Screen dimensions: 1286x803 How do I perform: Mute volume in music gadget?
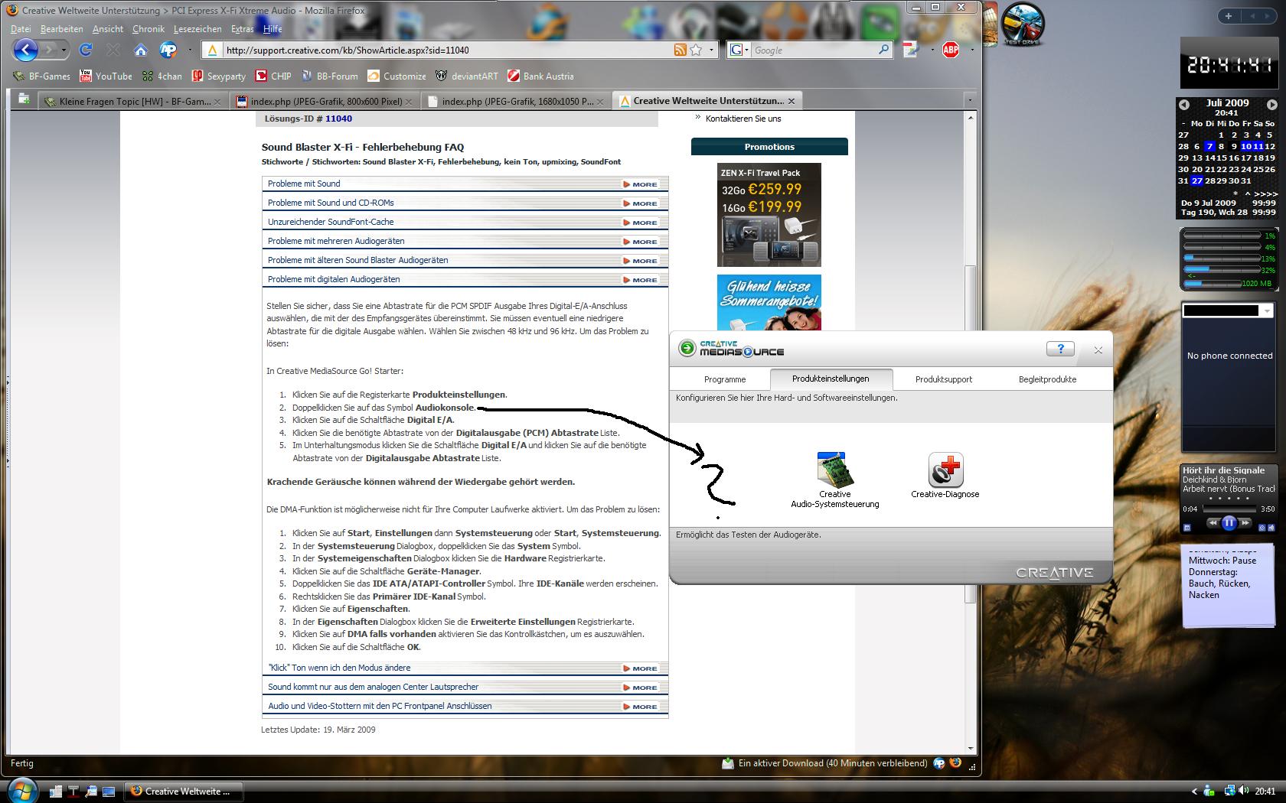[1271, 528]
